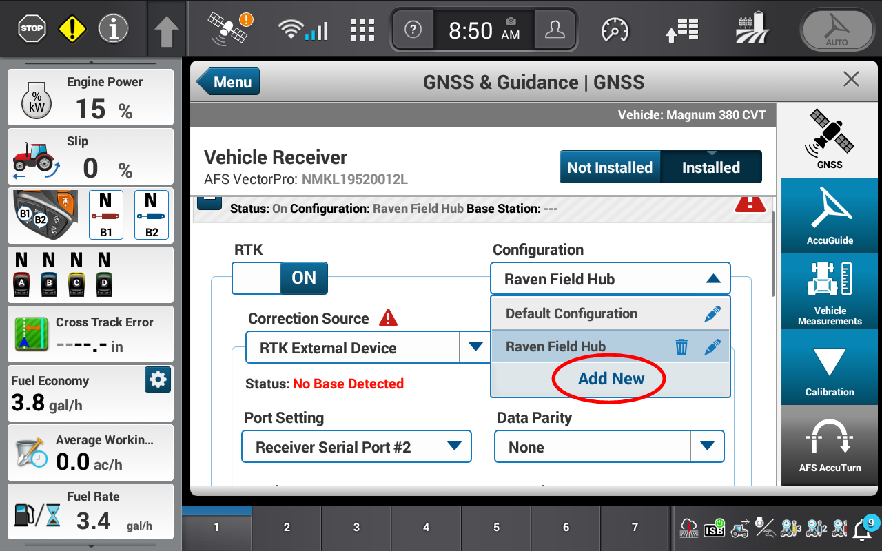
Task: Open Vehicle Measurements sidebar section
Action: click(x=830, y=291)
